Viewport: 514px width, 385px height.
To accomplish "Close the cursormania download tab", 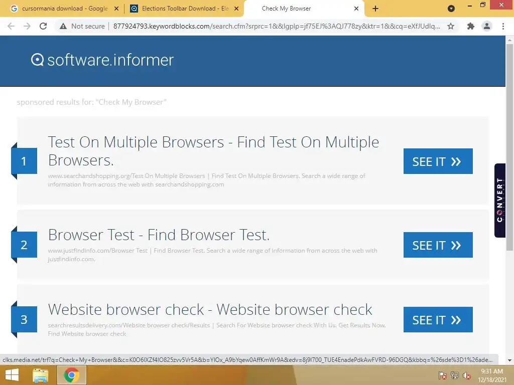I will tap(116, 9).
